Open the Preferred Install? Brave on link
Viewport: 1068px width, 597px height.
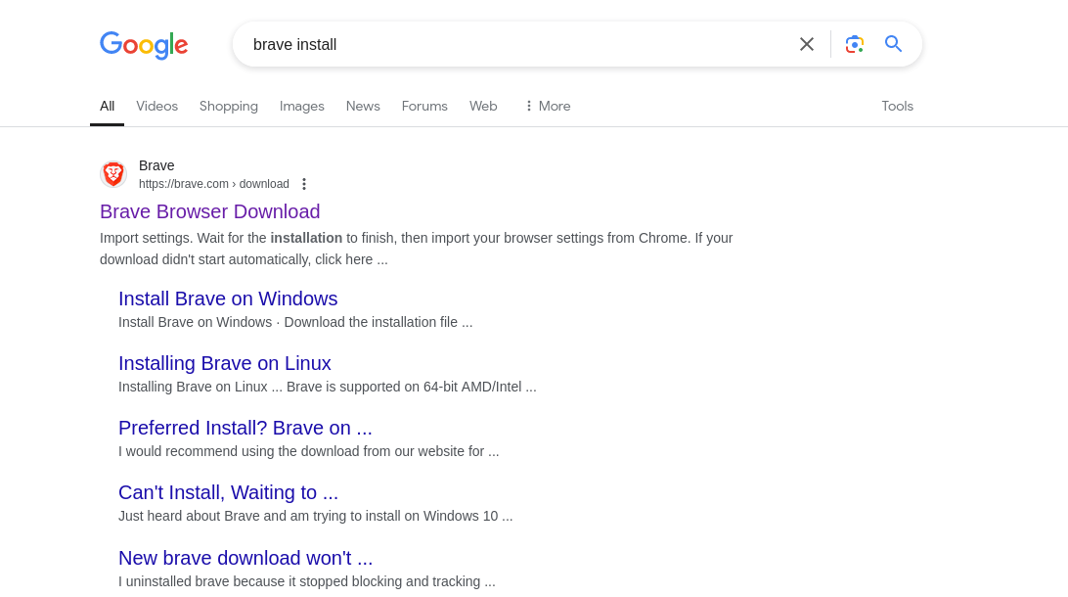click(245, 428)
